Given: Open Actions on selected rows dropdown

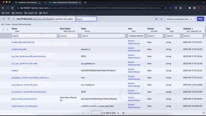Looking at the screenshot, I should click(181, 19).
